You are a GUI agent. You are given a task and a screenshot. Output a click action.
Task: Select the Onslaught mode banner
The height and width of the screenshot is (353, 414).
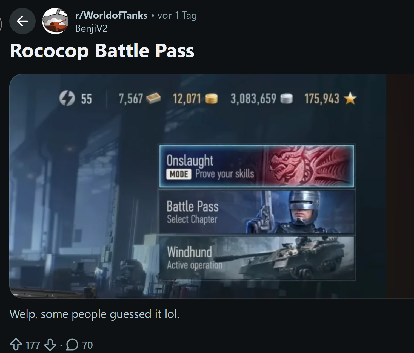[x=257, y=166]
